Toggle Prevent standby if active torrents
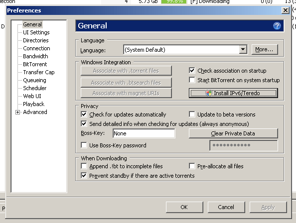296x223 pixels. click(x=84, y=176)
